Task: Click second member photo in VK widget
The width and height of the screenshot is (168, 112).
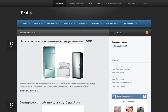Action: (129, 109)
